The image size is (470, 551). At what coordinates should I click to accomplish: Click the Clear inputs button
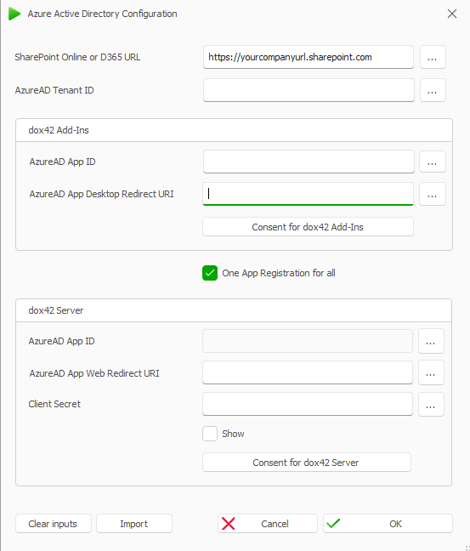pyautogui.click(x=54, y=524)
